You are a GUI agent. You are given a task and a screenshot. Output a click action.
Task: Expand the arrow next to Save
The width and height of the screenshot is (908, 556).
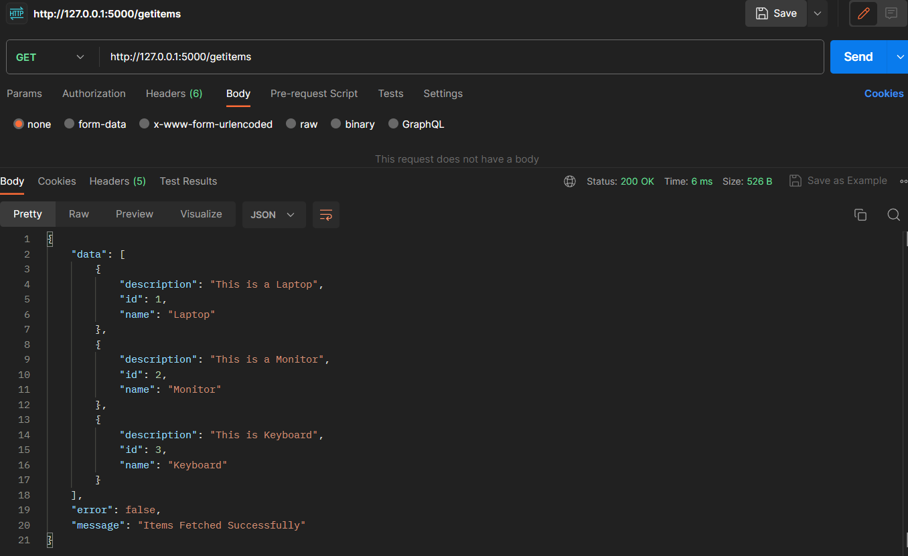coord(817,13)
